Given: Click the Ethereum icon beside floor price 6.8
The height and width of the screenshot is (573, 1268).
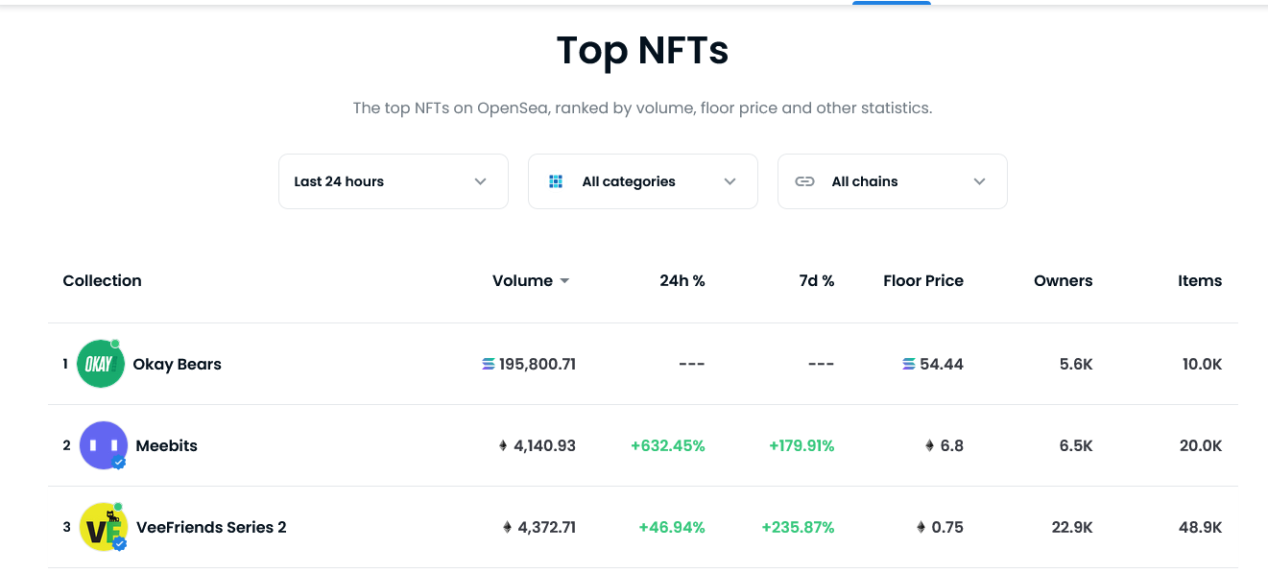Looking at the screenshot, I should [x=929, y=445].
